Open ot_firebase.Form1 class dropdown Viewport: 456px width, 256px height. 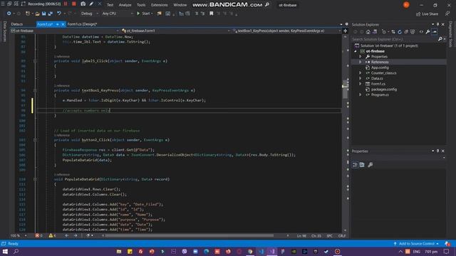pyautogui.click(x=175, y=31)
